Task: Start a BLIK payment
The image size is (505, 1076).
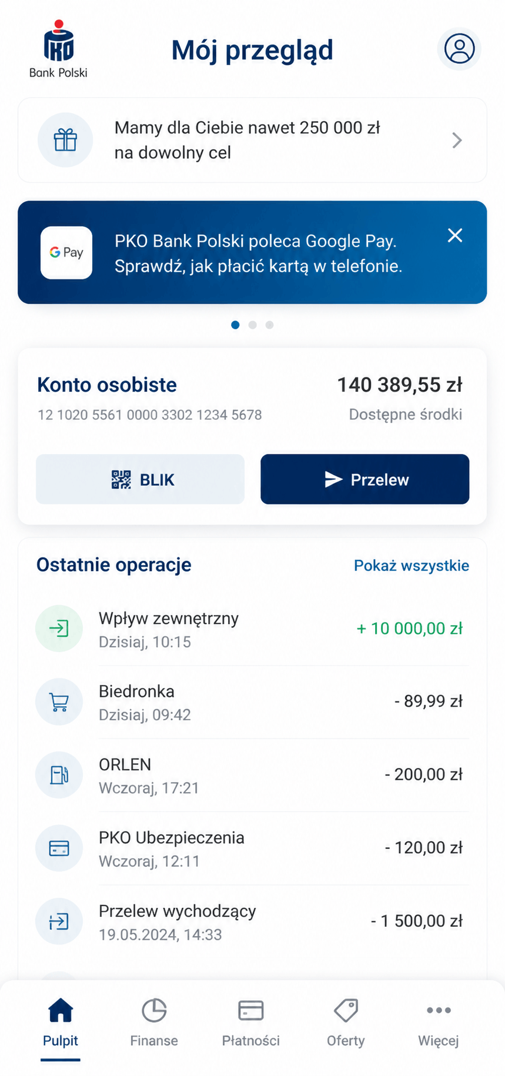Action: 140,479
